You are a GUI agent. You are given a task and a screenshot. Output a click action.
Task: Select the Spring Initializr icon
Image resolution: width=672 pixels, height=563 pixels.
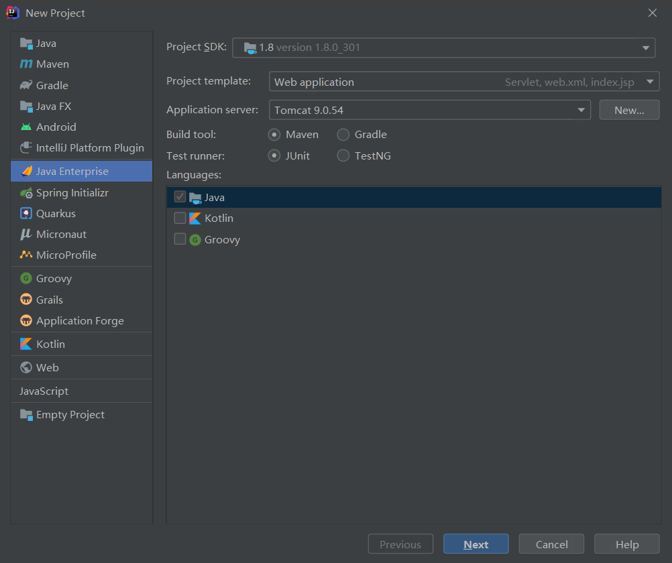(26, 193)
